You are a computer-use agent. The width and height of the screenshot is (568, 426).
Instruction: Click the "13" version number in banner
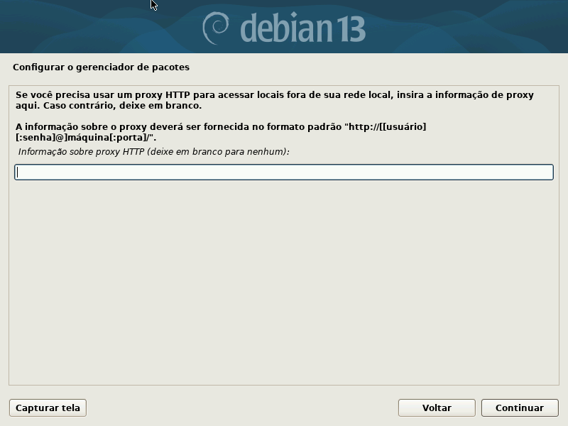[x=350, y=29]
